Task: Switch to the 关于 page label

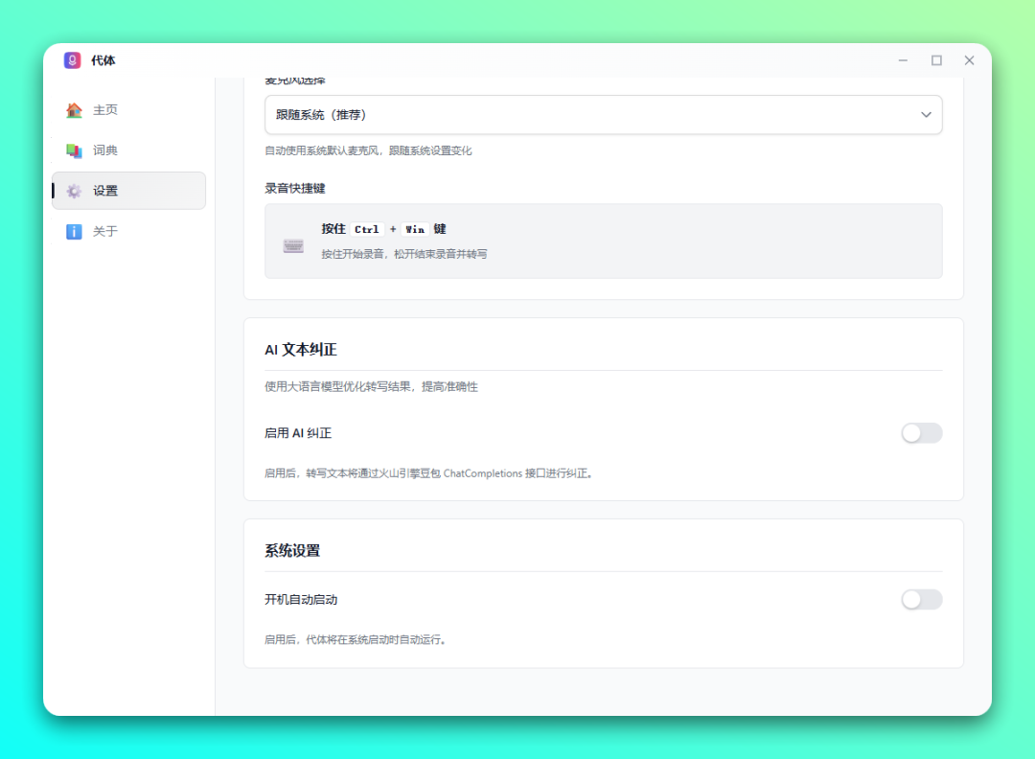Action: (105, 231)
